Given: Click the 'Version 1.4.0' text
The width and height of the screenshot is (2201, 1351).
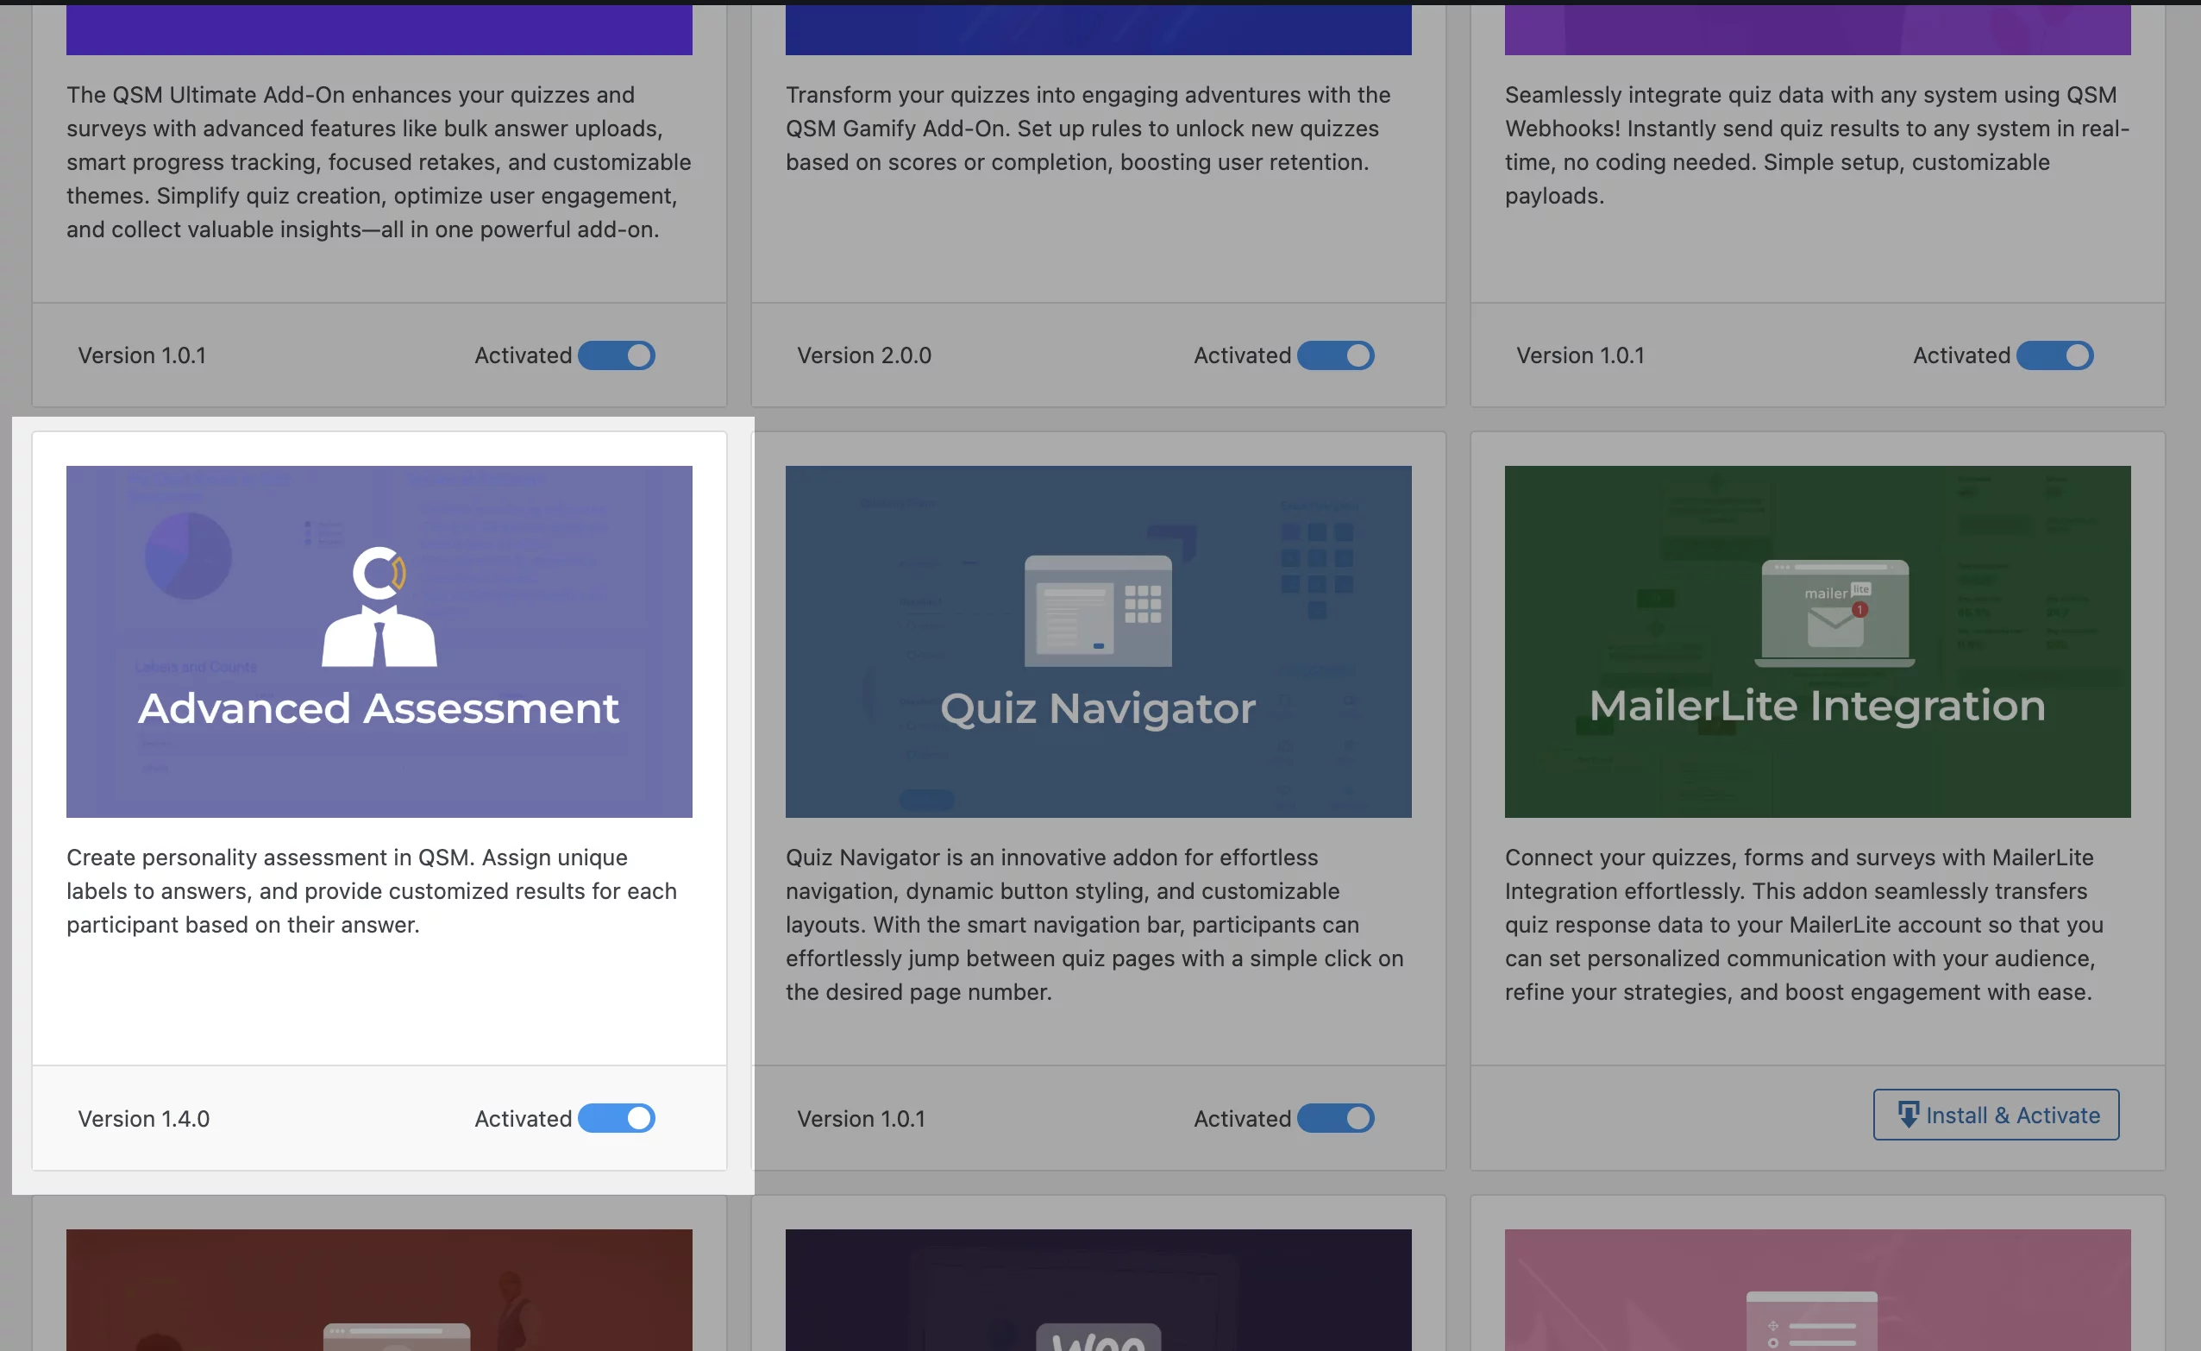Looking at the screenshot, I should click(x=144, y=1119).
